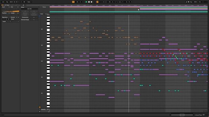Screen dimensions: 209x117
Task: Click the CPU load meter
Action: [x=200, y=2]
